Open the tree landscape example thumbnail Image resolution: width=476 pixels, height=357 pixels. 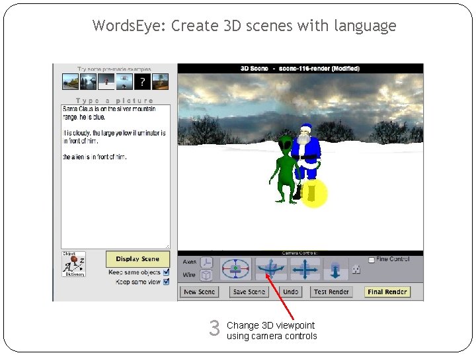tap(160, 82)
